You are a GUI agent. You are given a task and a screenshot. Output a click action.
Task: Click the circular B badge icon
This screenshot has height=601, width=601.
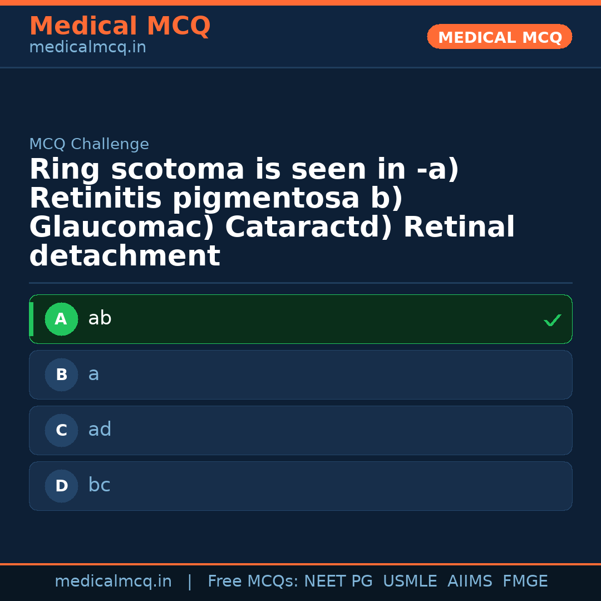coord(61,375)
